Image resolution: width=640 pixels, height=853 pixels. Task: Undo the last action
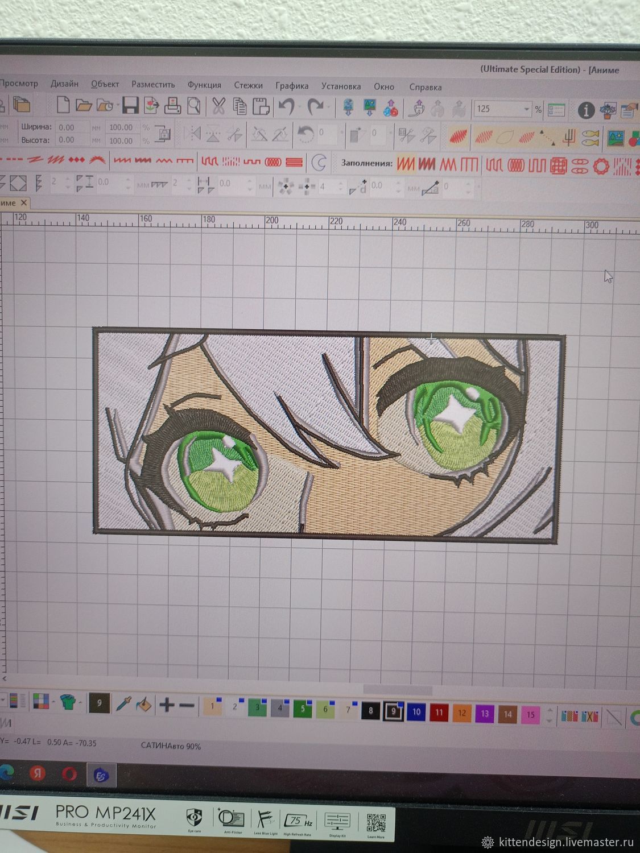tap(286, 106)
